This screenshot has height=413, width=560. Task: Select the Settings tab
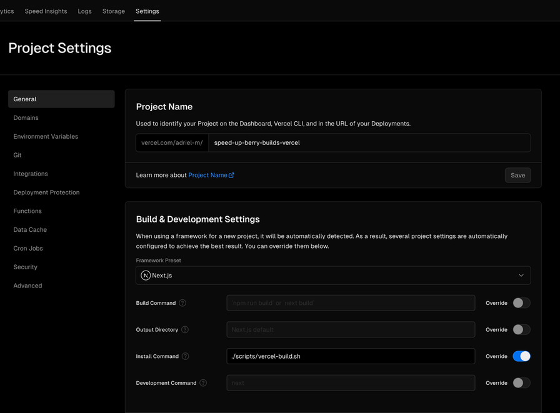coord(147,11)
